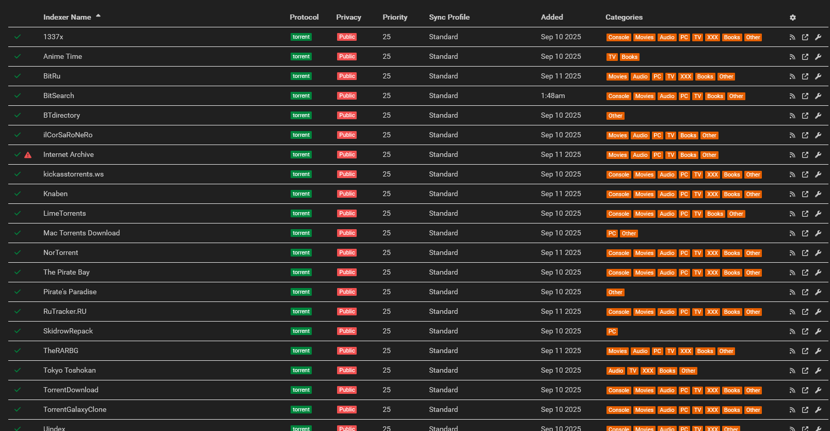Click the RSS feed icon for 1337x

tap(792, 37)
